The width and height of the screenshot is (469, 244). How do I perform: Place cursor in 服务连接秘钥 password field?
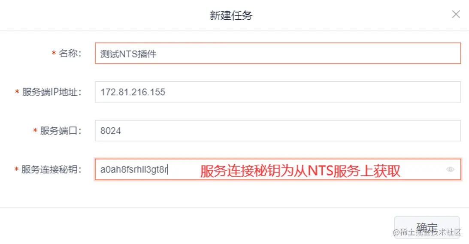click(x=278, y=169)
